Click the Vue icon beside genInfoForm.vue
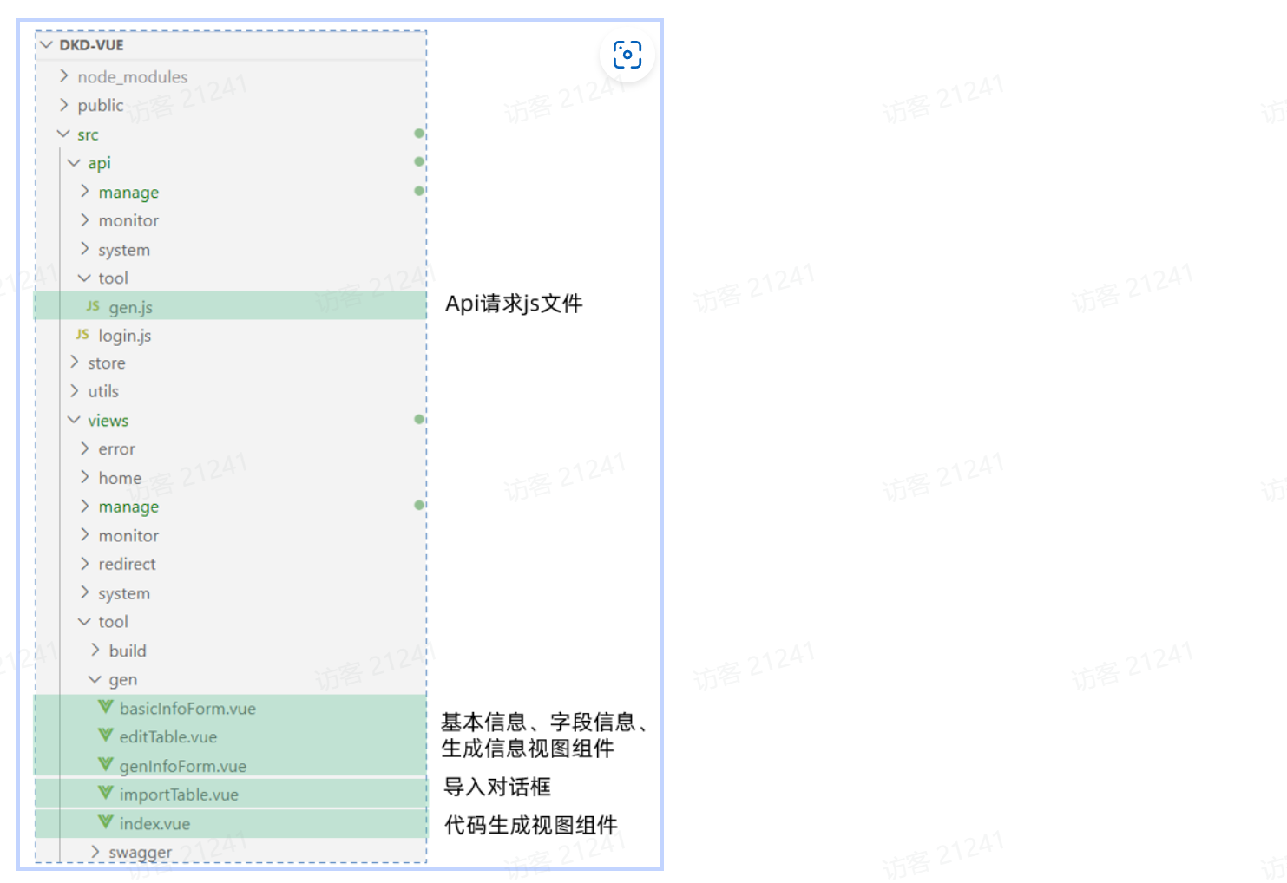 [106, 765]
